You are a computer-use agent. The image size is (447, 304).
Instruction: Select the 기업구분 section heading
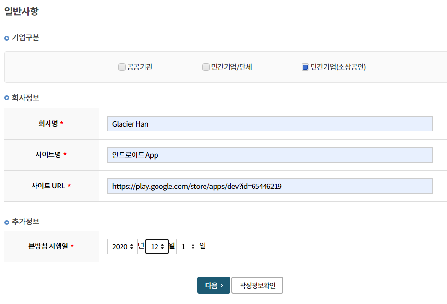coord(25,37)
